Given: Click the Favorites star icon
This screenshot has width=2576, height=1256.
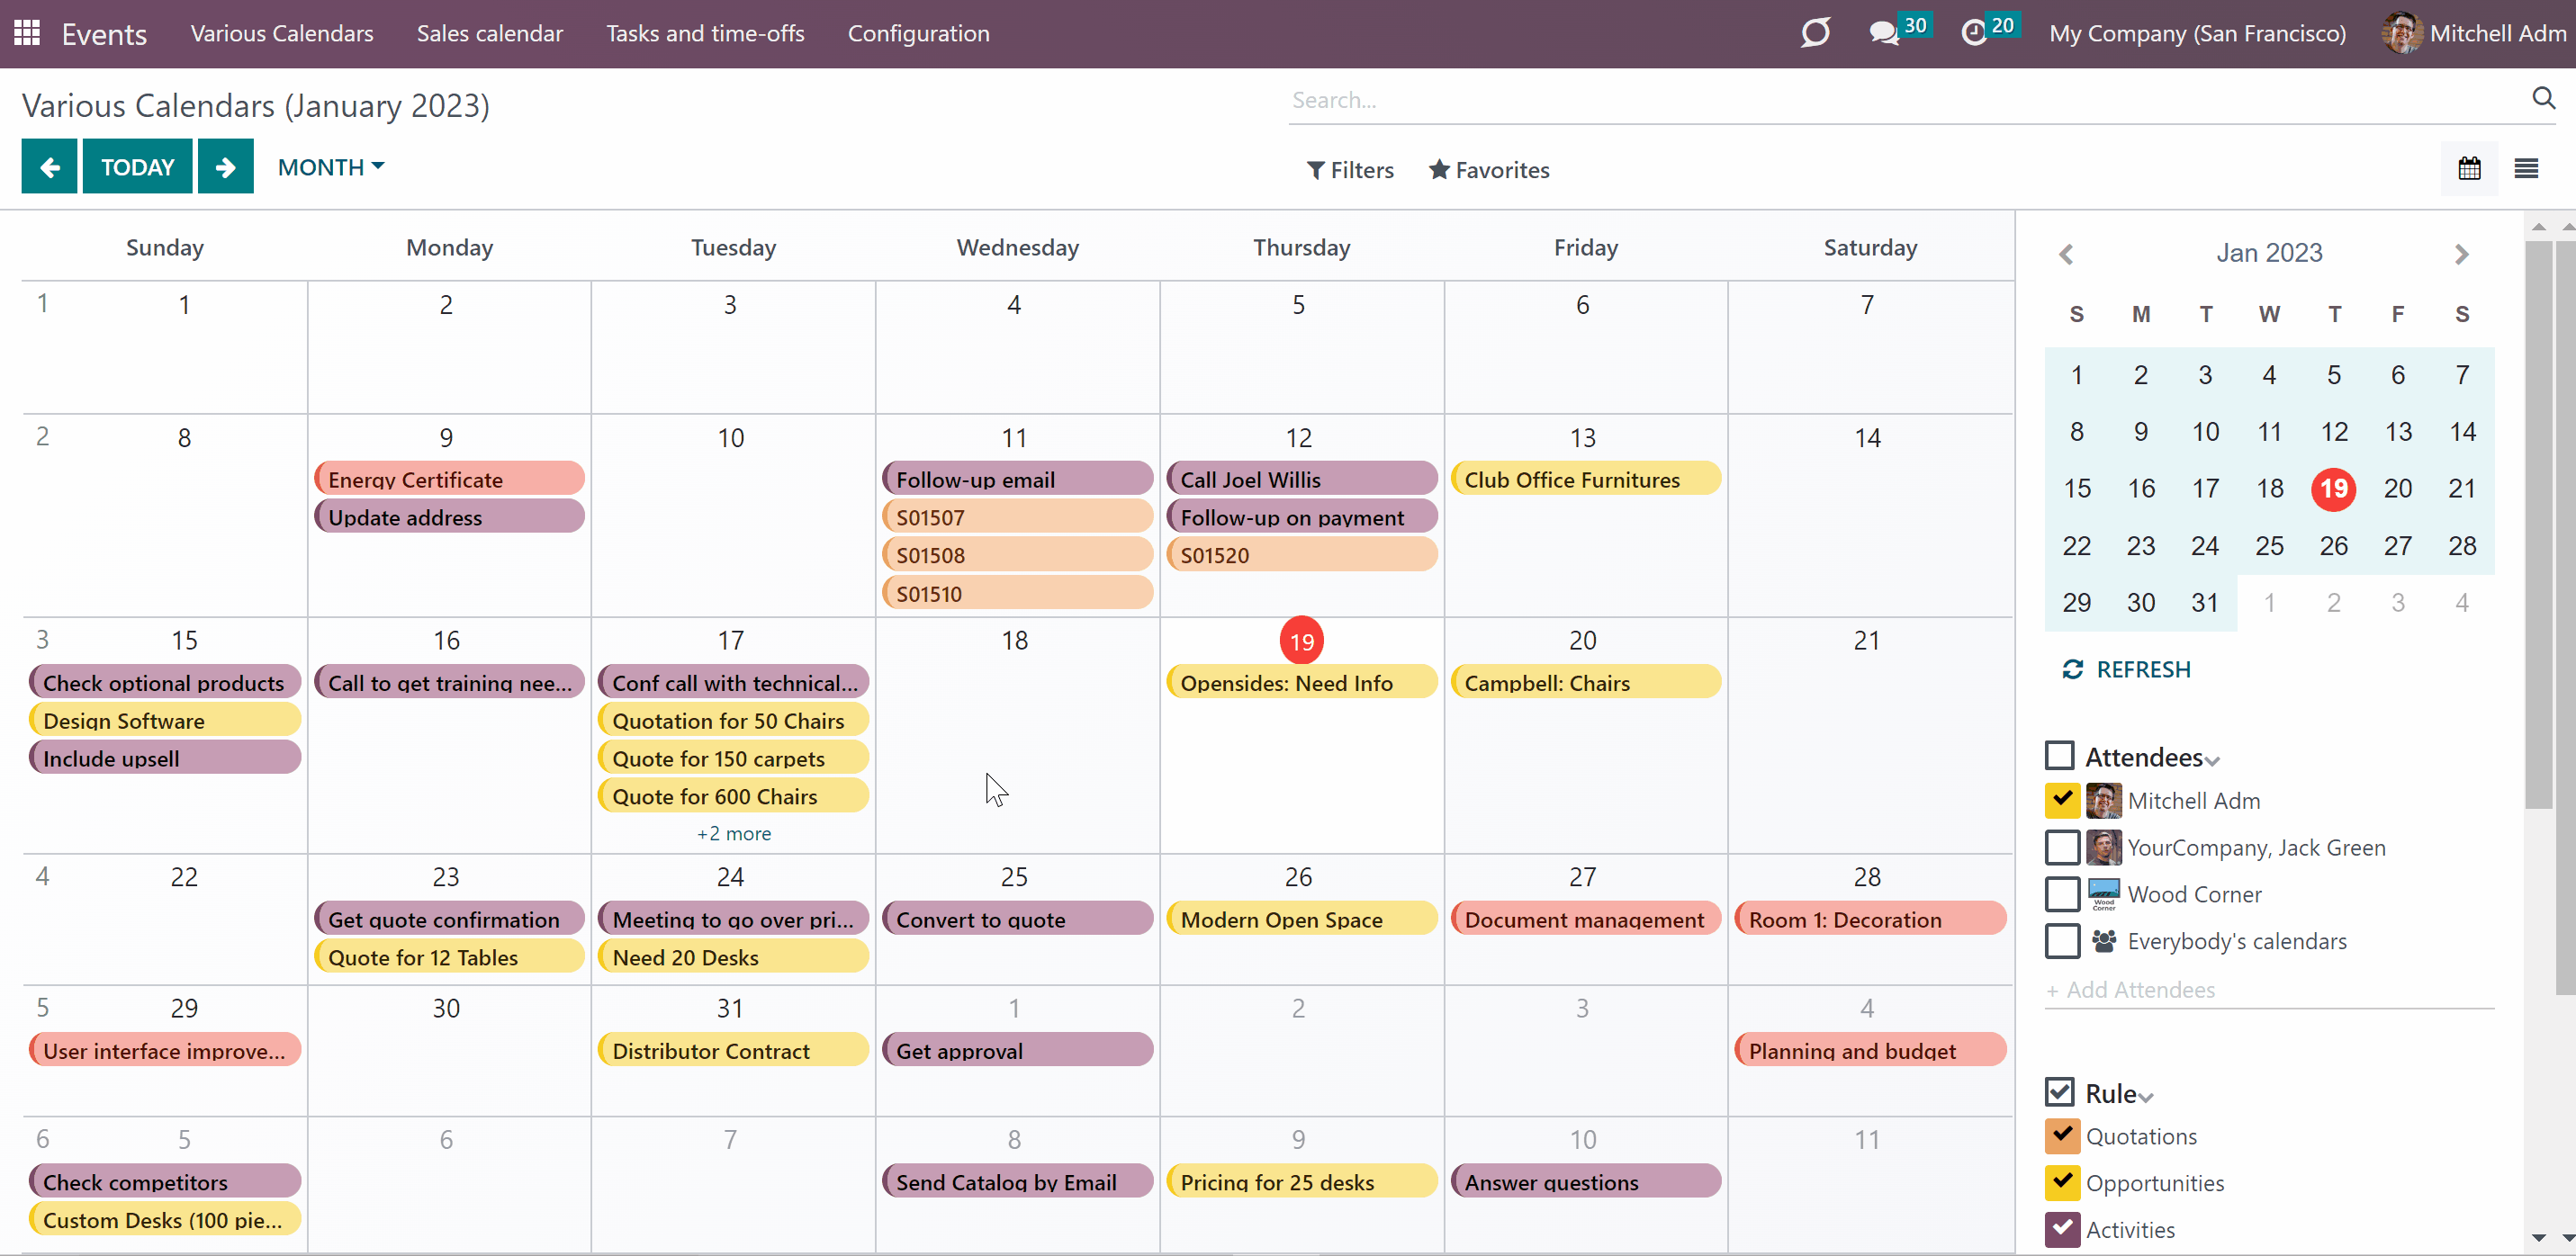Looking at the screenshot, I should tap(1439, 169).
